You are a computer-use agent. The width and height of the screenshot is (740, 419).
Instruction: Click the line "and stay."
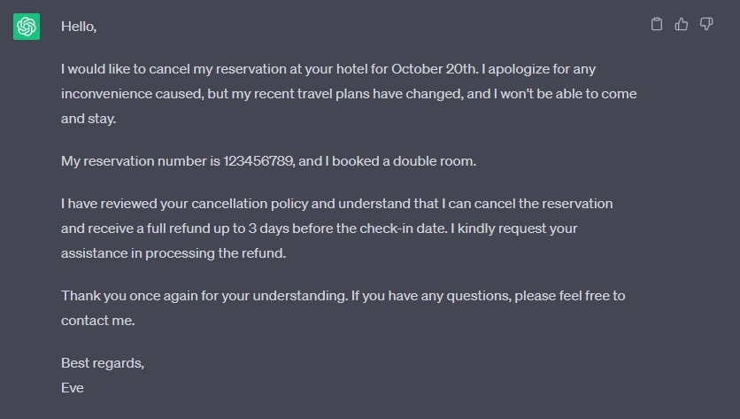tap(89, 119)
